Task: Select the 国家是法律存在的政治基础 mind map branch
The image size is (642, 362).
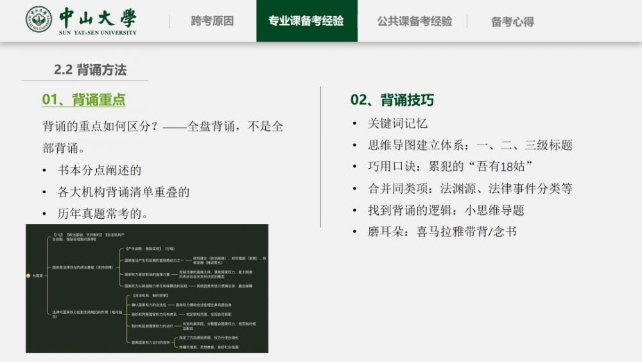Action: click(x=82, y=266)
